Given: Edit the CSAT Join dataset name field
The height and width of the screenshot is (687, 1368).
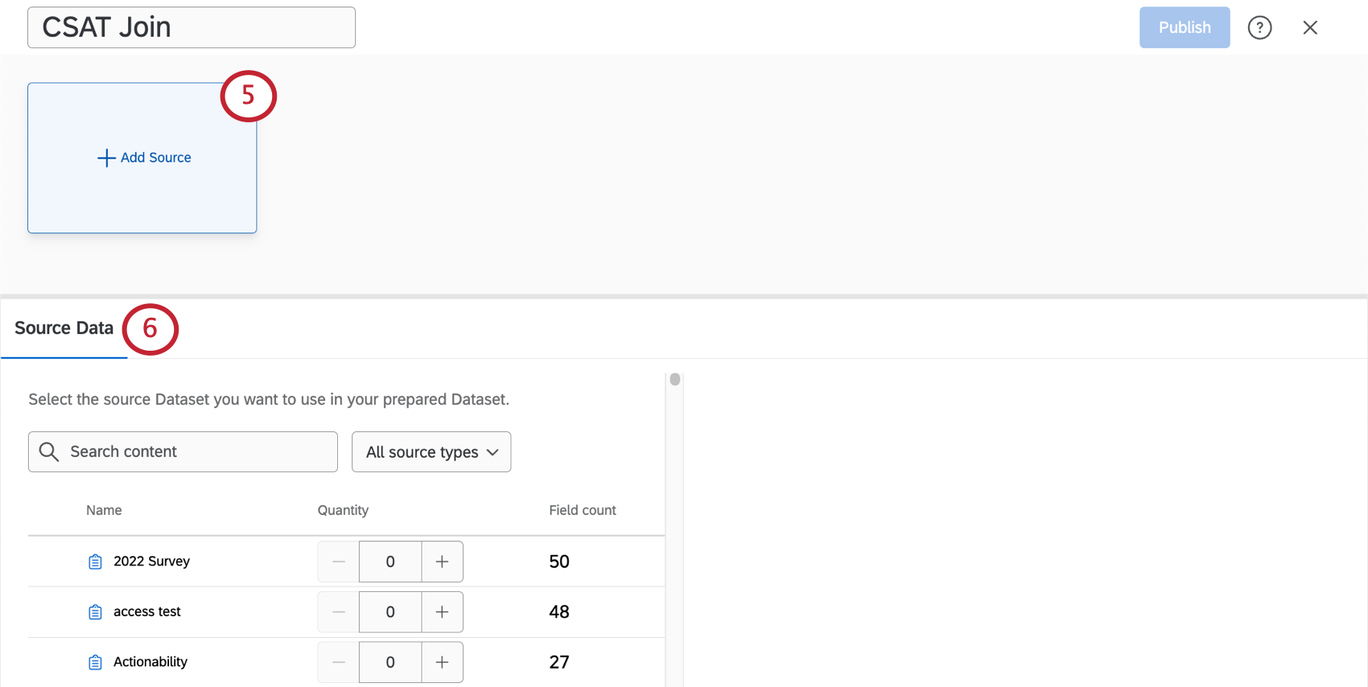Looking at the screenshot, I should (x=192, y=27).
